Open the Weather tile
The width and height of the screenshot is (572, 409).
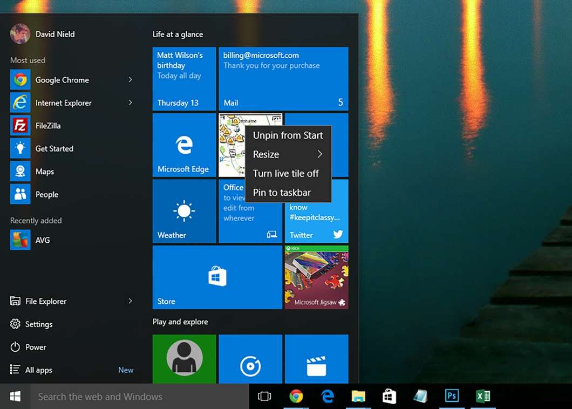click(184, 212)
